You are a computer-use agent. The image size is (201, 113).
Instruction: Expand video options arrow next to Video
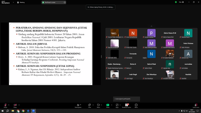[19, 105]
